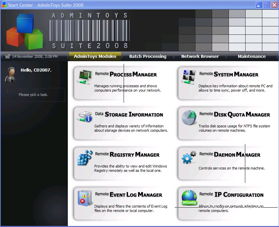Open Remote Daemon Manager title
Screen dimensions: 279x227
pyautogui.click(x=230, y=154)
